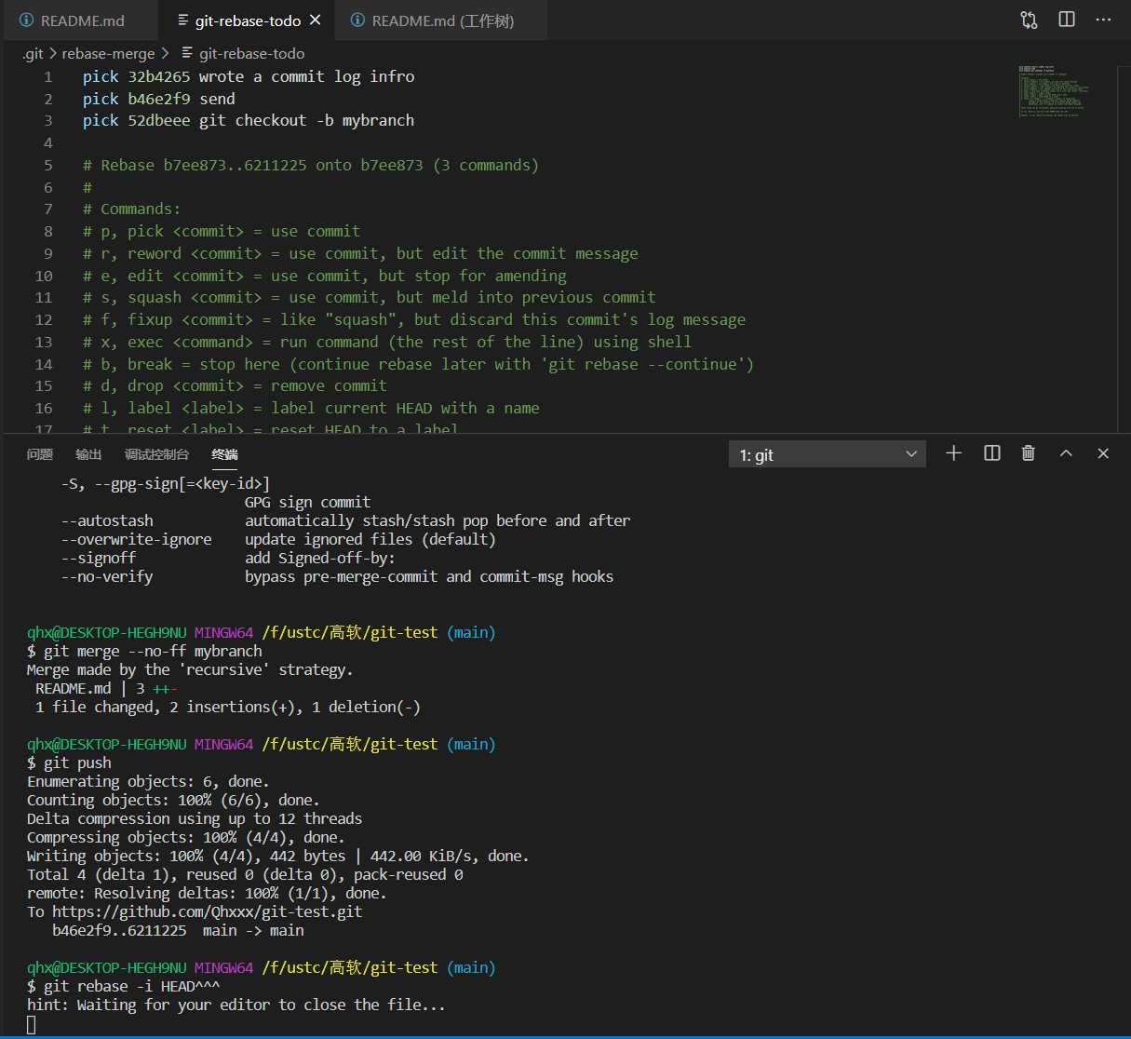The height and width of the screenshot is (1039, 1131).
Task: Click the file icon in the breadcrumb
Action: pyautogui.click(x=187, y=54)
